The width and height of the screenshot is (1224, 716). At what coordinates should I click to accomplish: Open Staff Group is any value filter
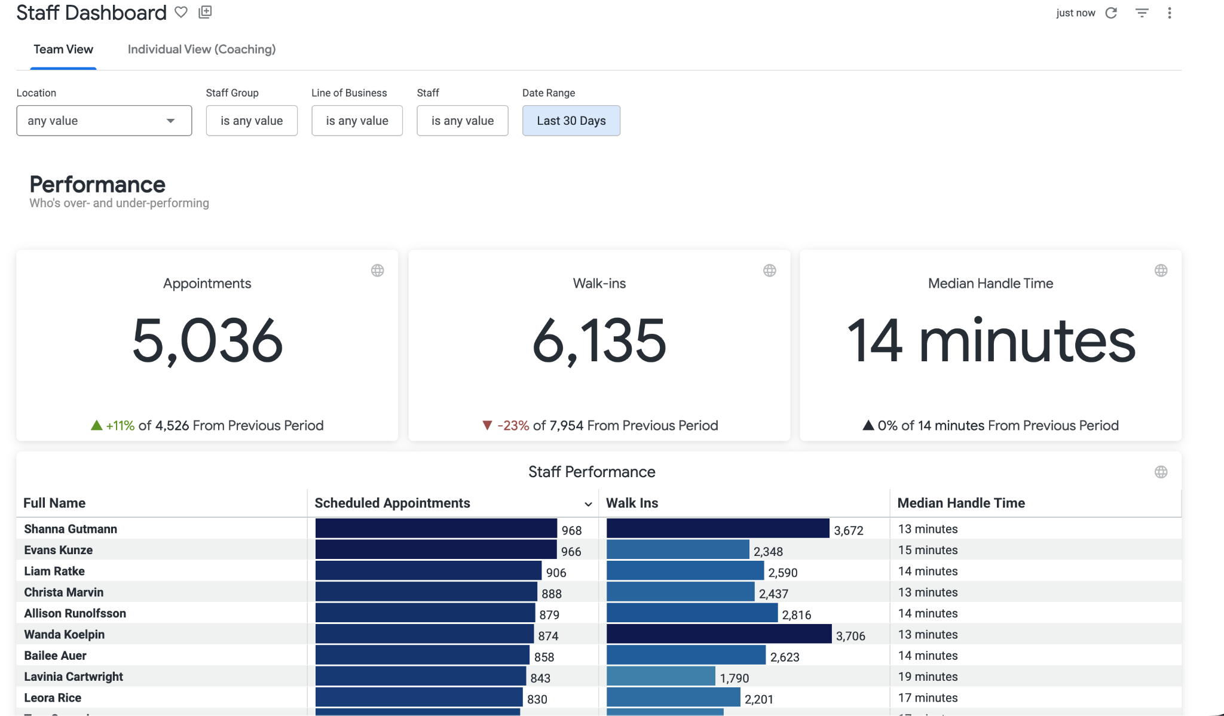coord(252,121)
